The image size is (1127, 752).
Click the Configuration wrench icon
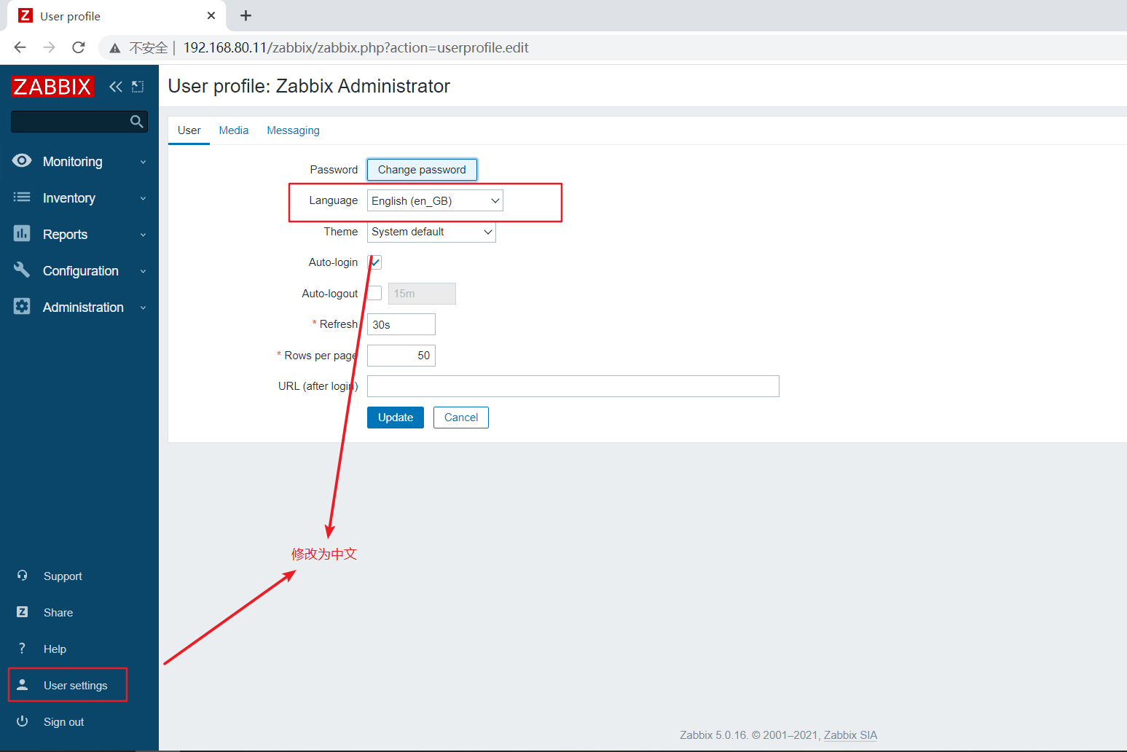point(22,270)
